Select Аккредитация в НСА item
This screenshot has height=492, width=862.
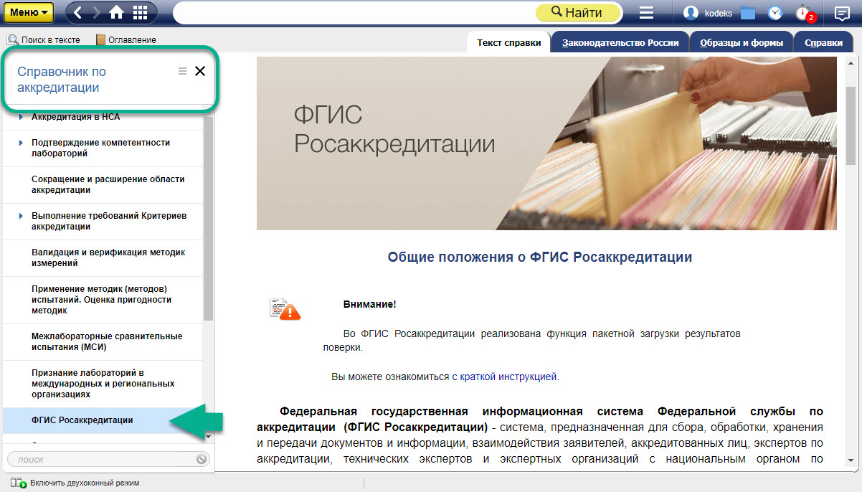click(75, 117)
